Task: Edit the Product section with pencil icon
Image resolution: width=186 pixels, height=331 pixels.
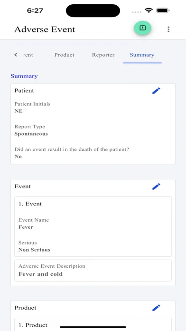Action: tap(156, 308)
